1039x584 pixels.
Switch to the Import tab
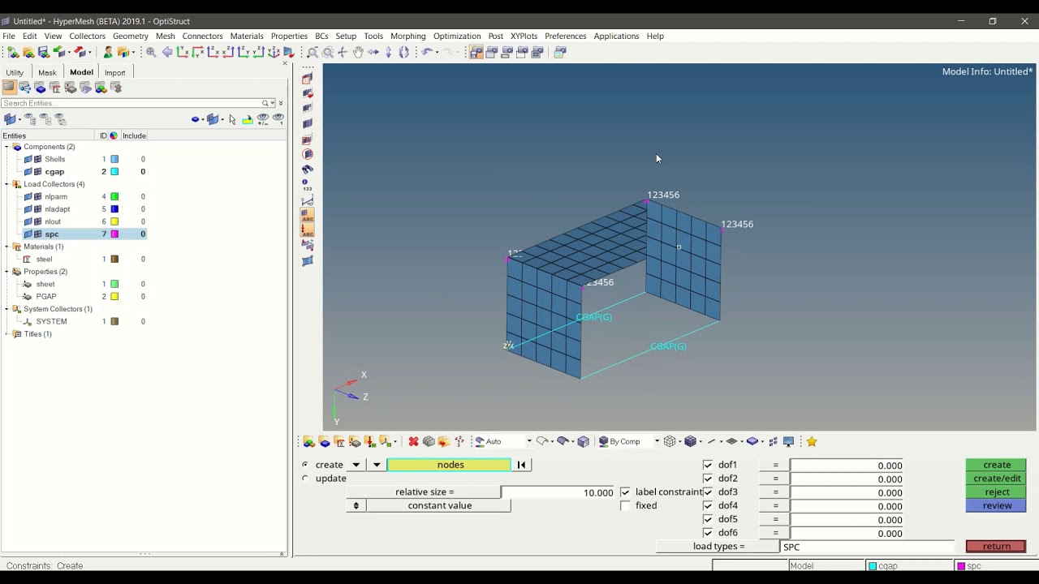(x=114, y=72)
